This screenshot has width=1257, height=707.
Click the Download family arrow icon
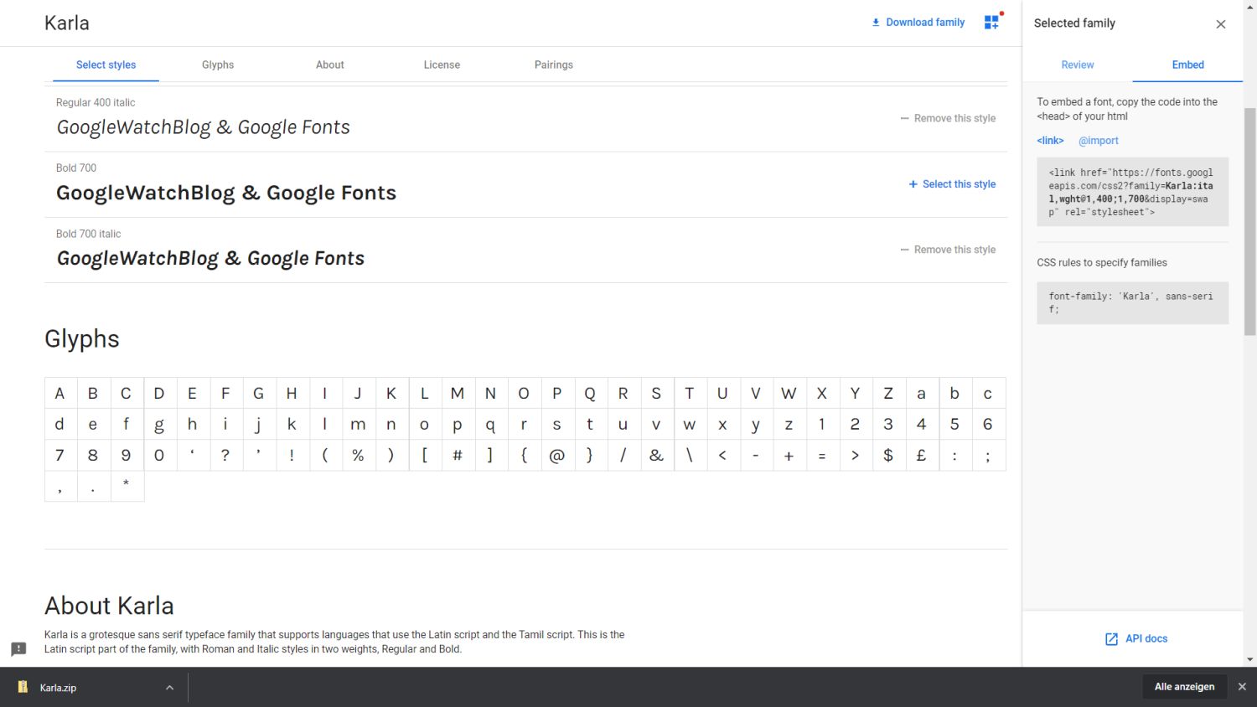876,23
